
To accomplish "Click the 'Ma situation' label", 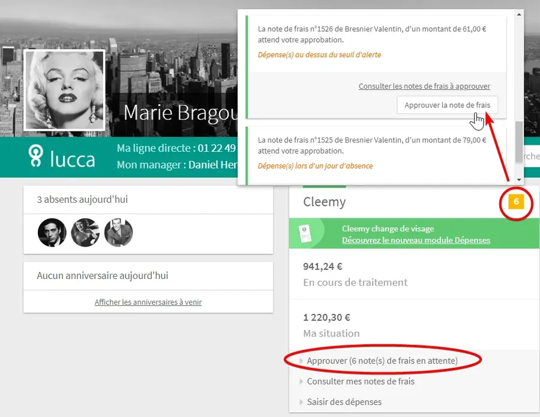I will point(331,334).
